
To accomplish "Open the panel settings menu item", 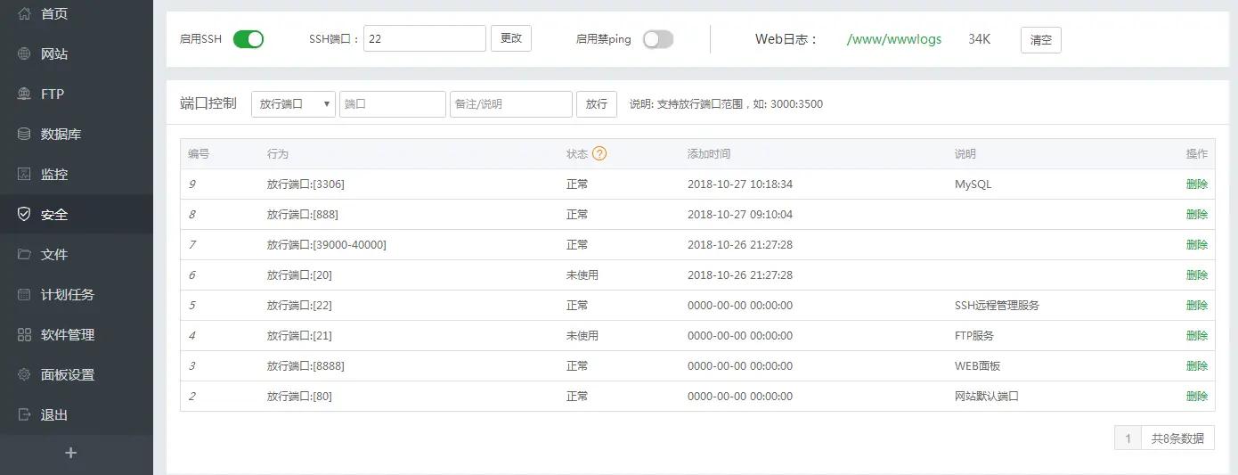I will click(x=68, y=375).
